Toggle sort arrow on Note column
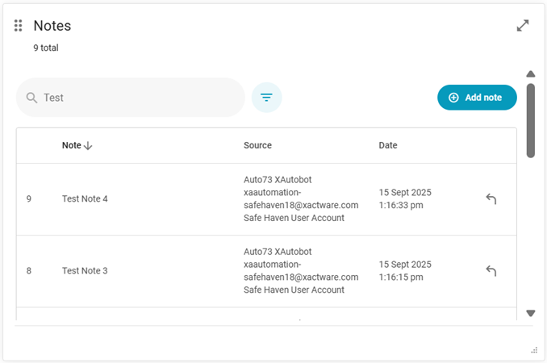Viewport: 547px width, 363px height. [88, 146]
